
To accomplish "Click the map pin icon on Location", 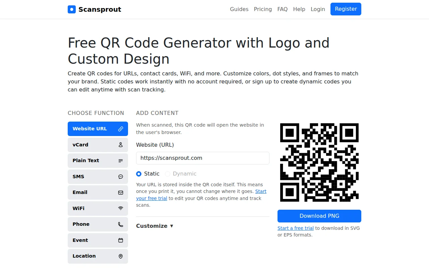I will (x=121, y=256).
